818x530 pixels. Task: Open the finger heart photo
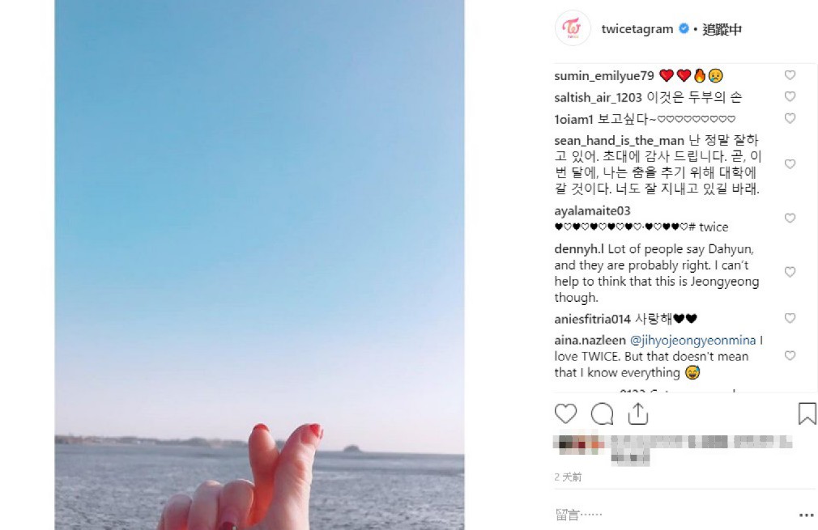coord(259,265)
